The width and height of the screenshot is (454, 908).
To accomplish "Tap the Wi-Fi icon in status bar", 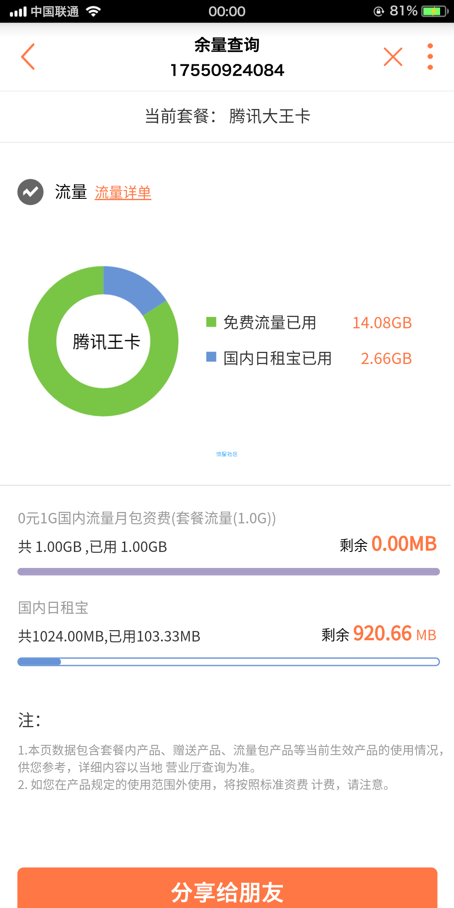I will (x=93, y=11).
